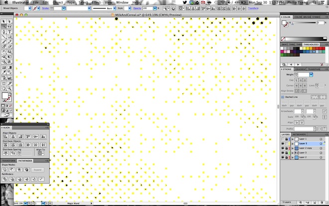This screenshot has width=329, height=206.
Task: Open the Align To dropdown
Action: 40,154
